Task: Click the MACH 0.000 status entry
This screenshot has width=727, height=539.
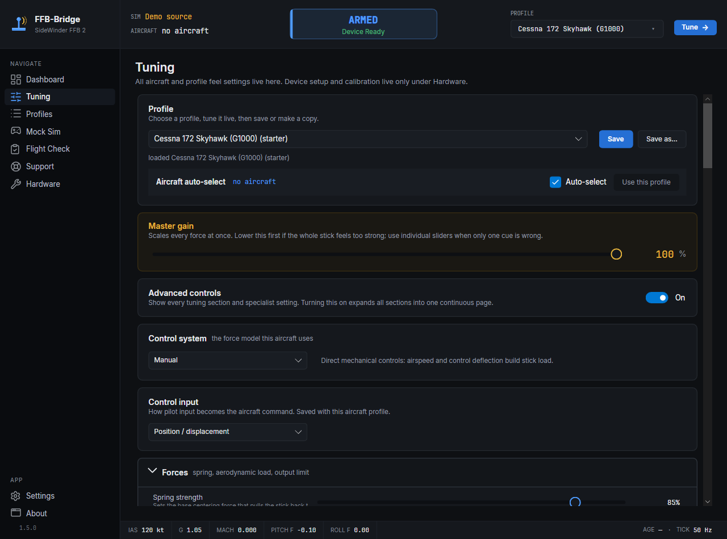Action: pyautogui.click(x=236, y=530)
